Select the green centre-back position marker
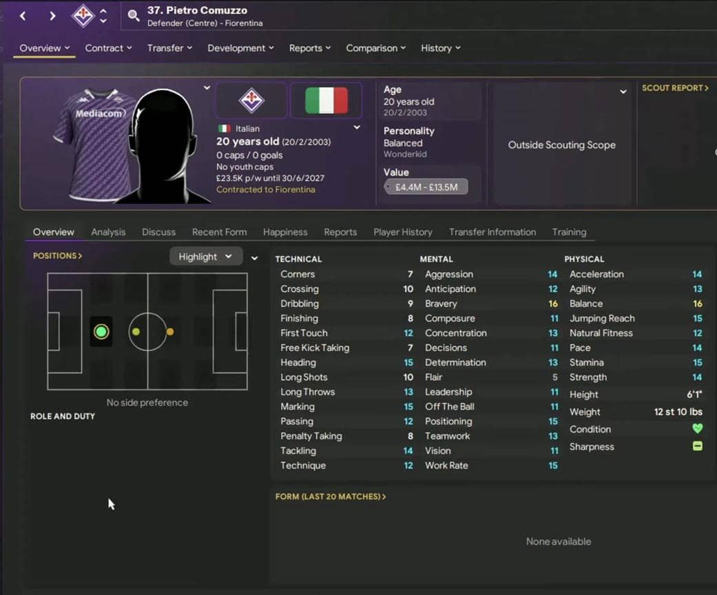Viewport: 717px width, 595px height. click(101, 331)
